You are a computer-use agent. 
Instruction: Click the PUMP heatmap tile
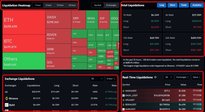click(x=101, y=62)
